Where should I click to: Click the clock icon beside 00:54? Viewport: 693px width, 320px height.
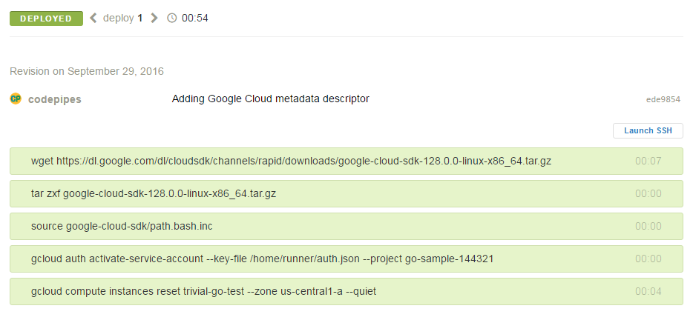pyautogui.click(x=172, y=18)
